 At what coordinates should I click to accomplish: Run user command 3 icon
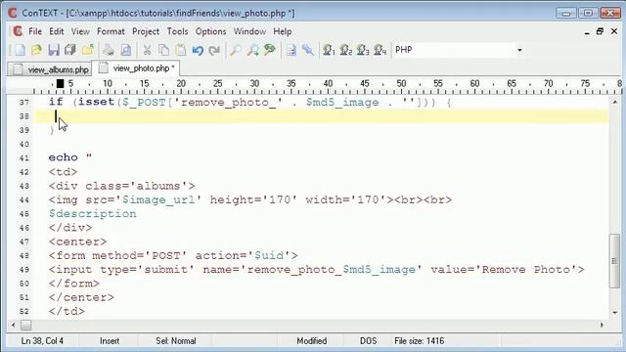coord(363,50)
